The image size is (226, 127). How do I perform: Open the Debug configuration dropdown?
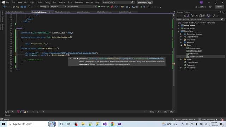click(x=44, y=7)
